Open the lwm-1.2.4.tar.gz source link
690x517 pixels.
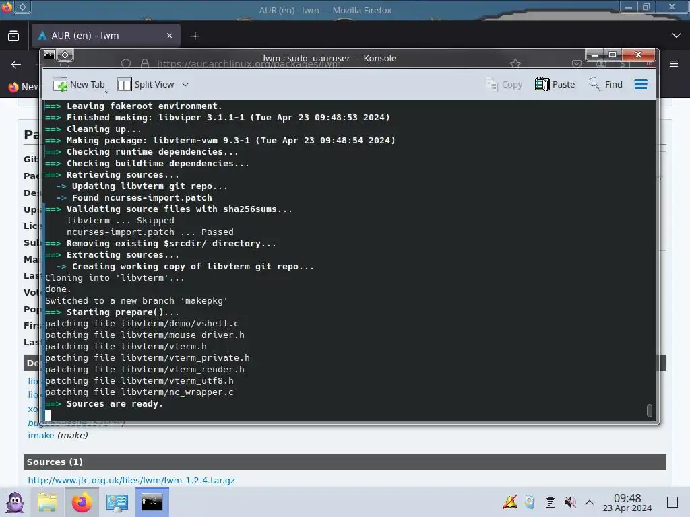tap(131, 480)
